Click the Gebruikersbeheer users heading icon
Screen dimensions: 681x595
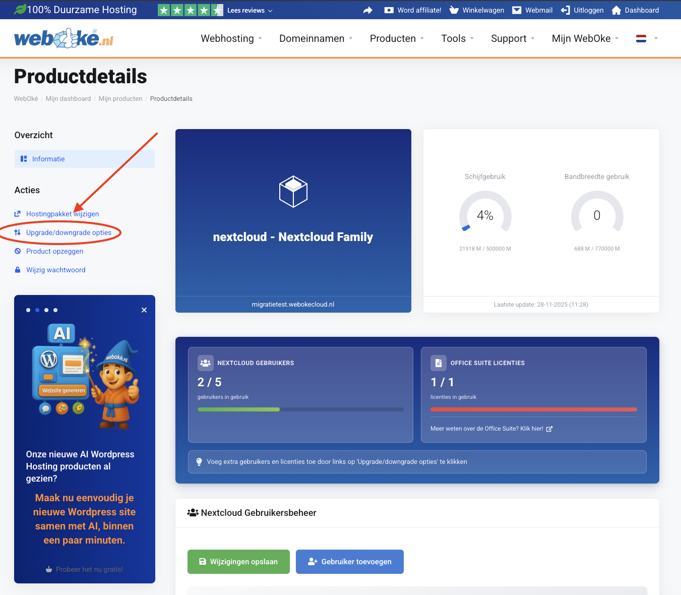(193, 513)
